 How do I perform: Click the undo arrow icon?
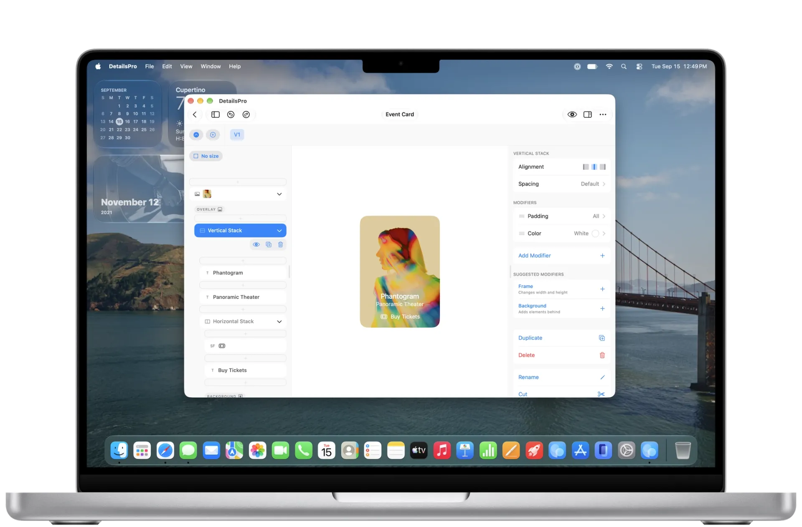click(231, 114)
